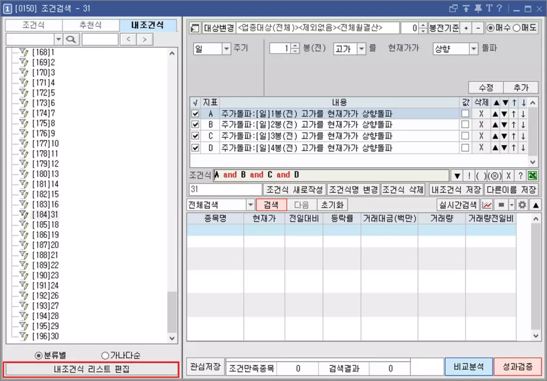Uncheck the checkbox for condition B
This screenshot has width=547, height=381.
[196, 125]
